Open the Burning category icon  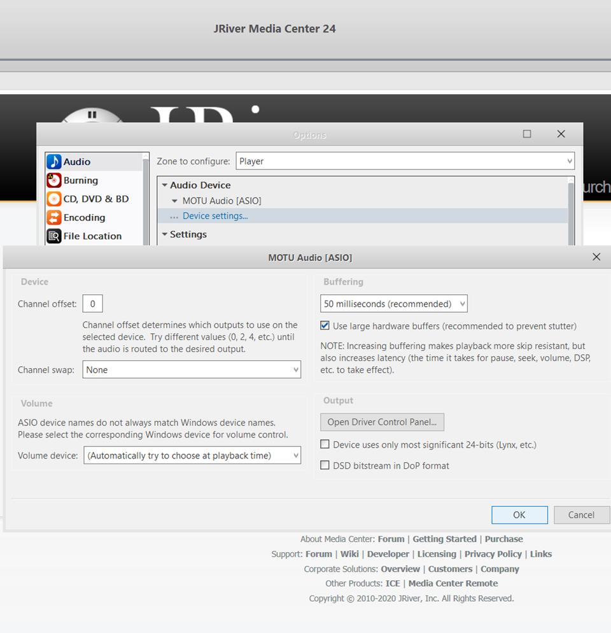[53, 180]
